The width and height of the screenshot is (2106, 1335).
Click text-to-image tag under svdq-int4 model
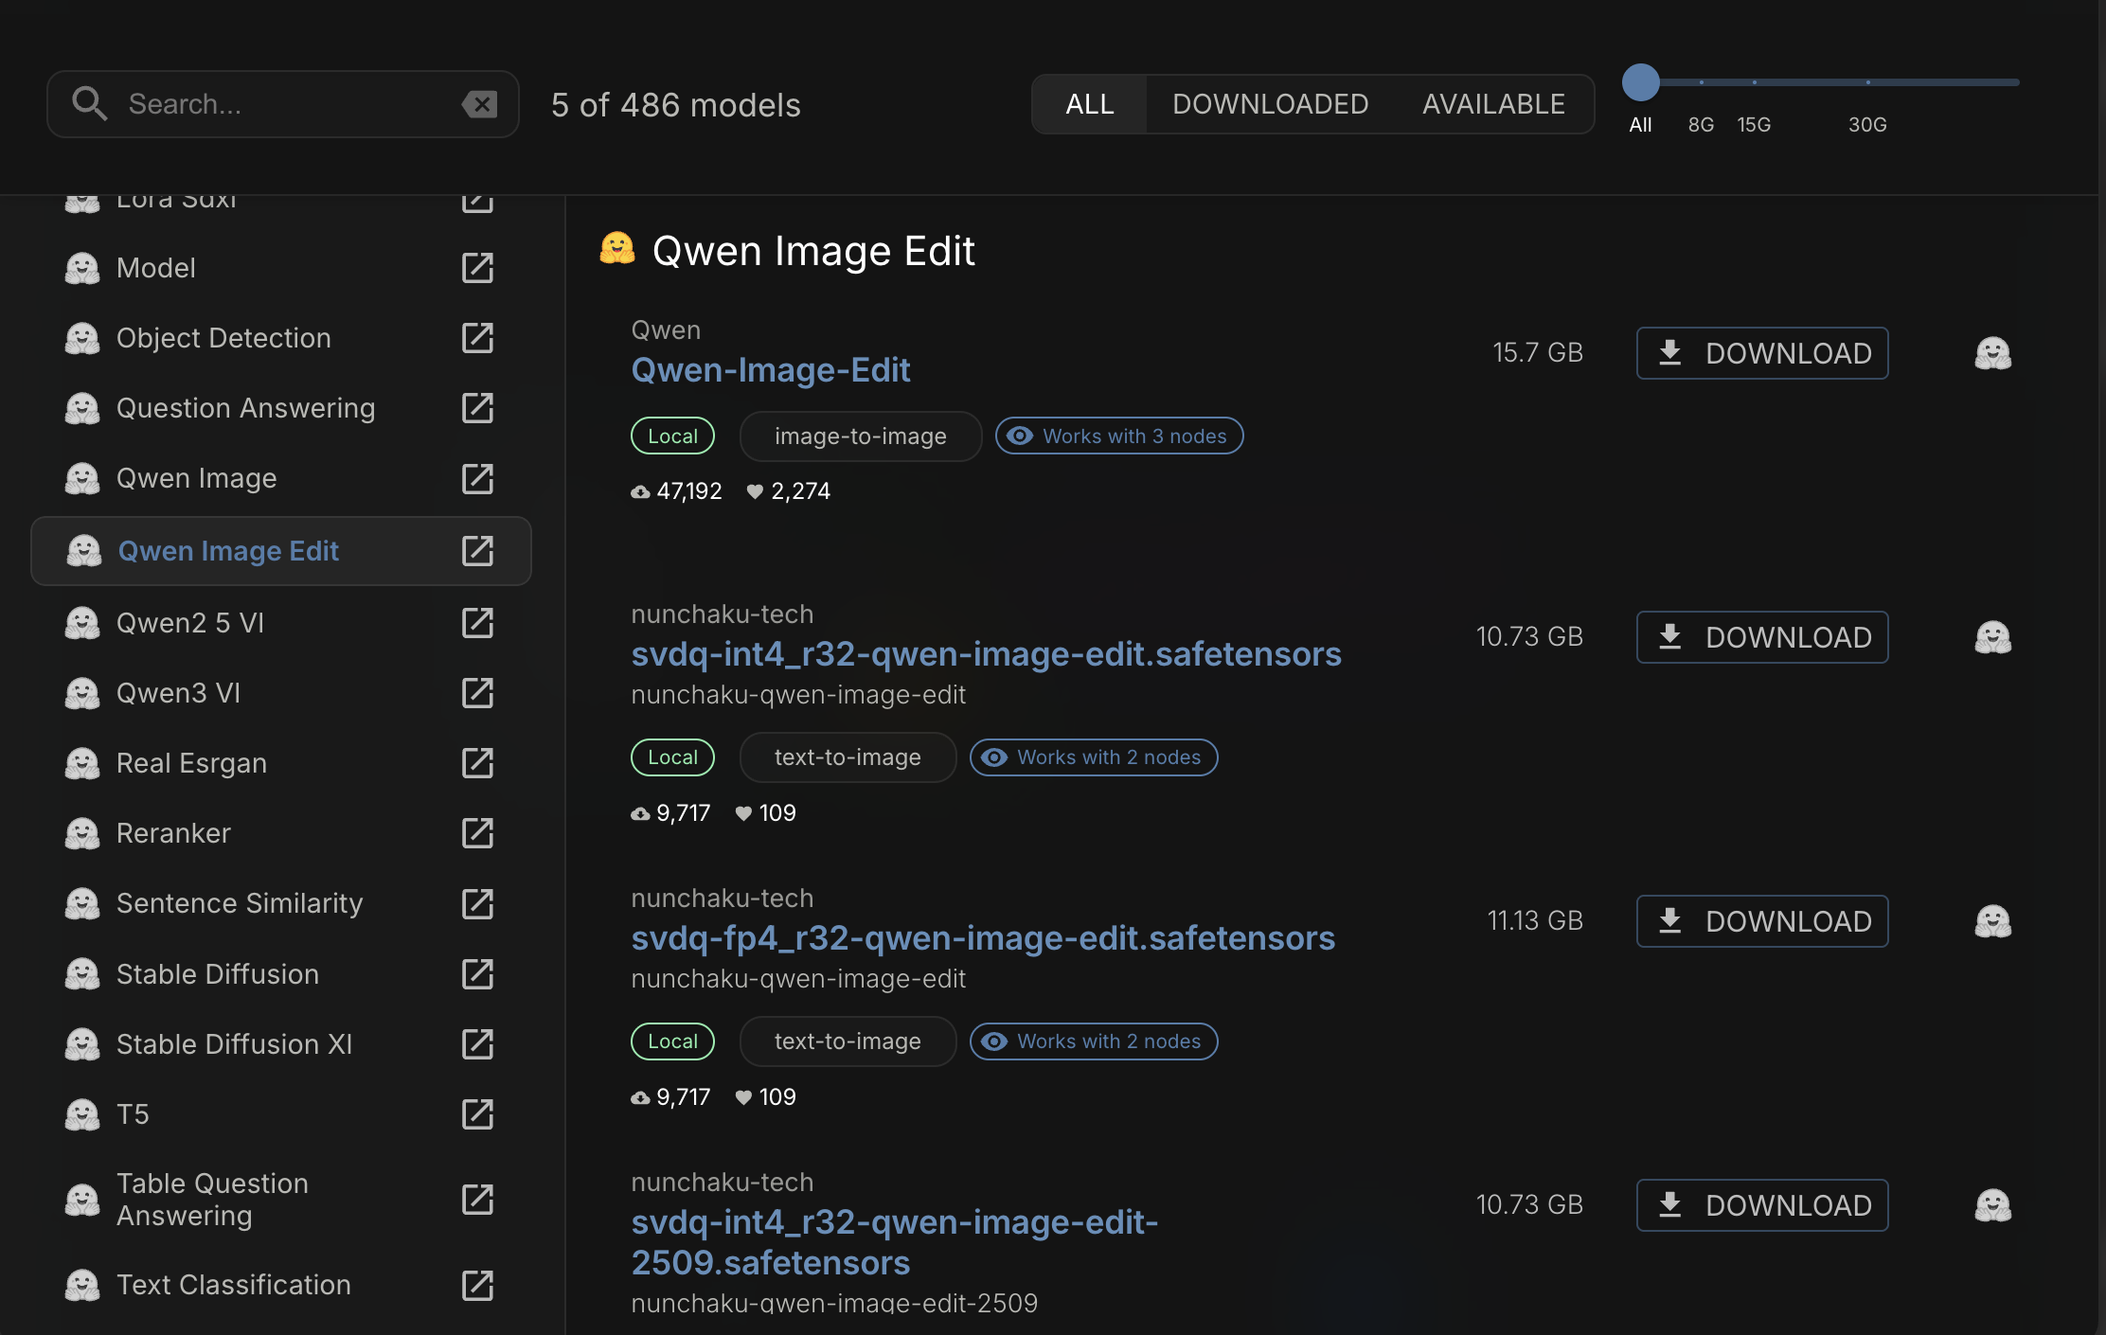click(x=848, y=757)
